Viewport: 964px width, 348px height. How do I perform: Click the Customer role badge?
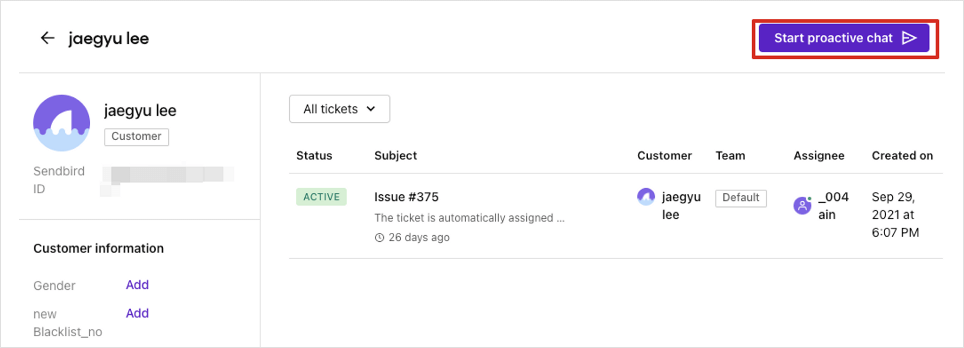[136, 137]
